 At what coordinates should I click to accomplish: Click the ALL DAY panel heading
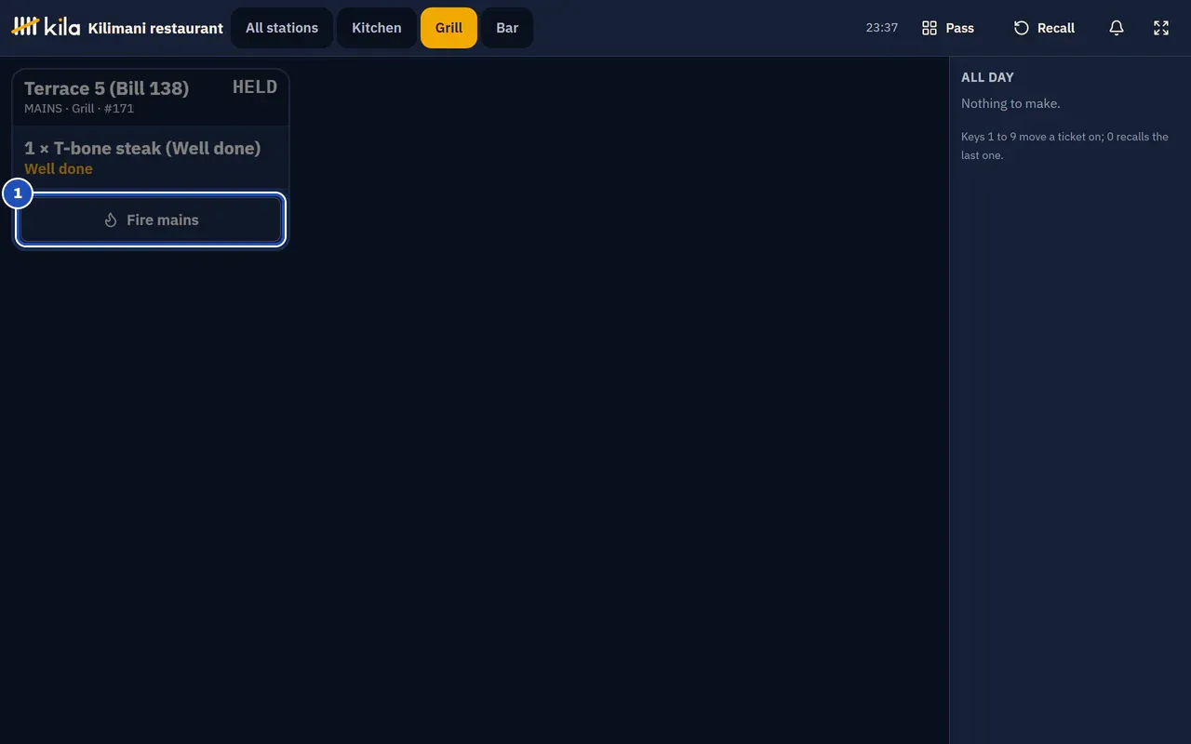tap(987, 77)
